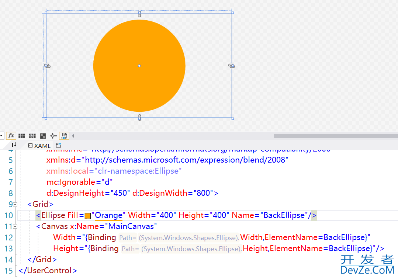Click the ElementName=BackEllipse text on line 12
398x278 pixels.
pos(315,237)
